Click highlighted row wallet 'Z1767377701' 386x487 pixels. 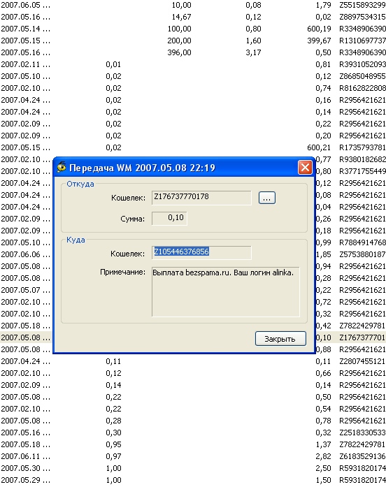click(x=362, y=337)
